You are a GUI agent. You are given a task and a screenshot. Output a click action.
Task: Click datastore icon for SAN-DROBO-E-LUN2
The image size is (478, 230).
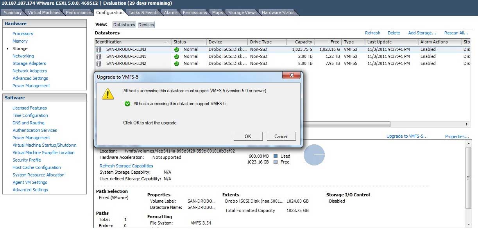pos(98,63)
